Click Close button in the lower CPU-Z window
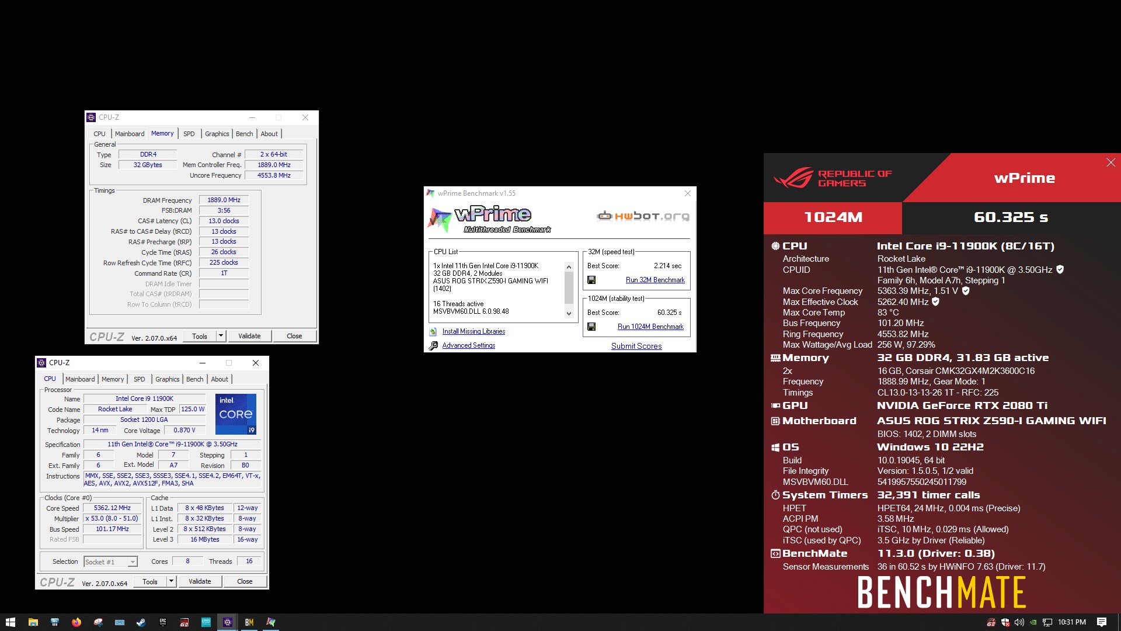The image size is (1121, 631). click(245, 581)
